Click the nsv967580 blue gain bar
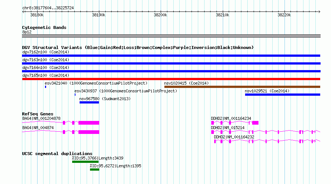Screen dimensions: 331x184 [x=89, y=102]
